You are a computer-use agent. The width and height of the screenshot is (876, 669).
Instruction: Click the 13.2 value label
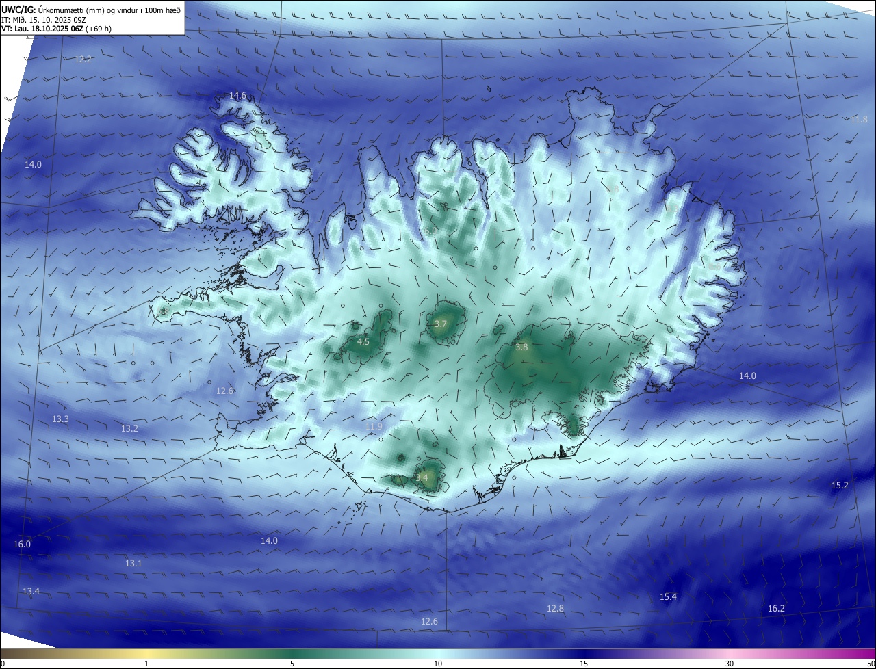click(129, 428)
